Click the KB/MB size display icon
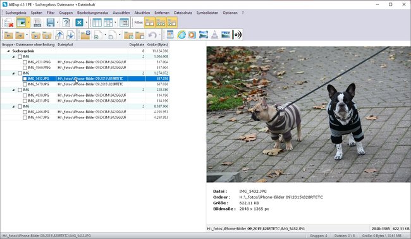This screenshot has height=239, width=411. pyautogui.click(x=124, y=23)
